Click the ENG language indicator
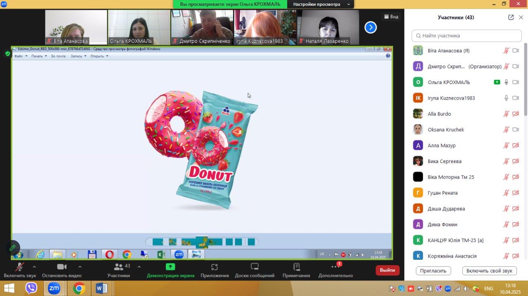Screen dimensions: 528x296 (488, 289)
